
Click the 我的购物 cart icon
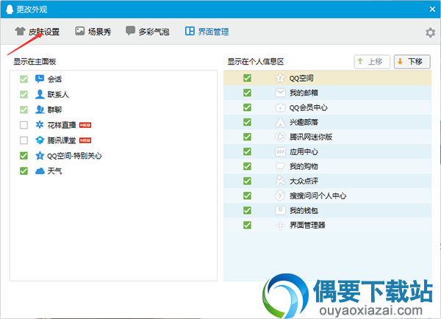point(280,166)
